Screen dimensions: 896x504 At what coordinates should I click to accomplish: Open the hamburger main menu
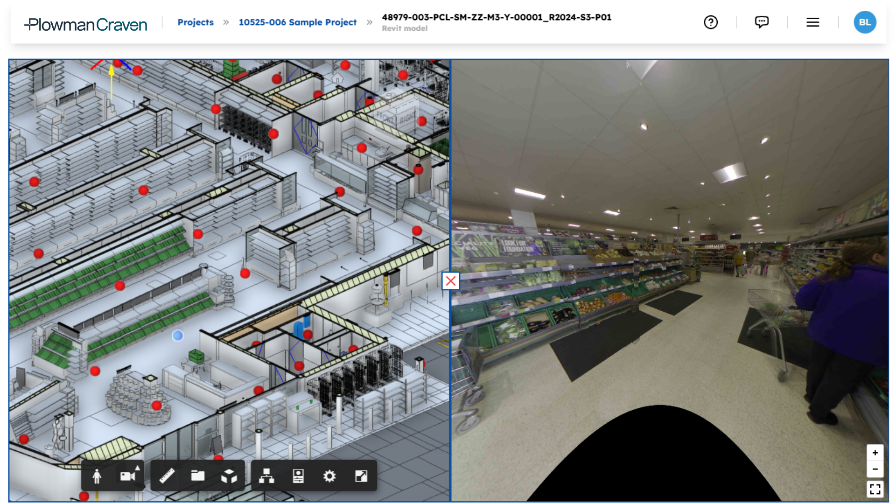(812, 22)
